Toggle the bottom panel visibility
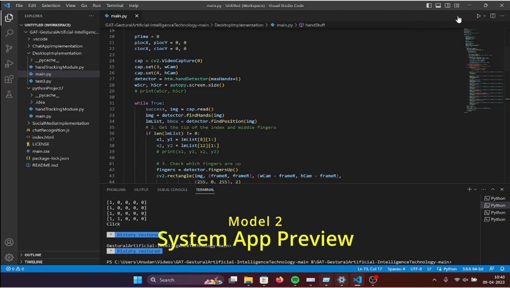The image size is (510, 288). point(438,6)
